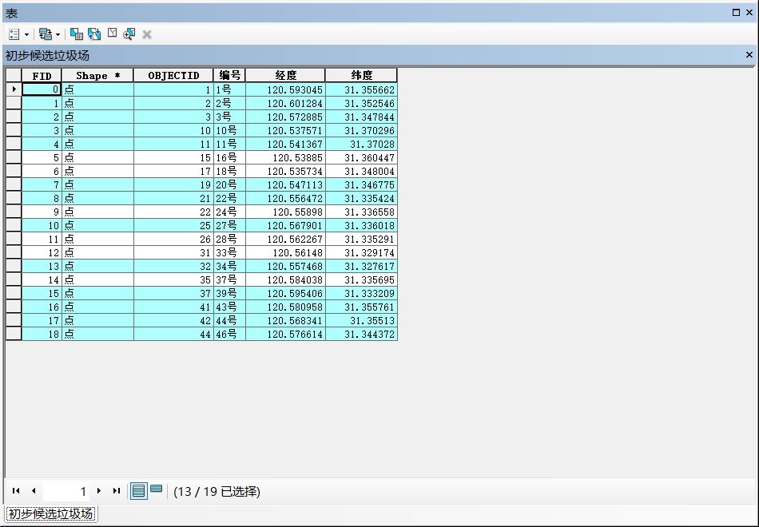Select row header of FID 18
This screenshot has height=527, width=759.
14,334
